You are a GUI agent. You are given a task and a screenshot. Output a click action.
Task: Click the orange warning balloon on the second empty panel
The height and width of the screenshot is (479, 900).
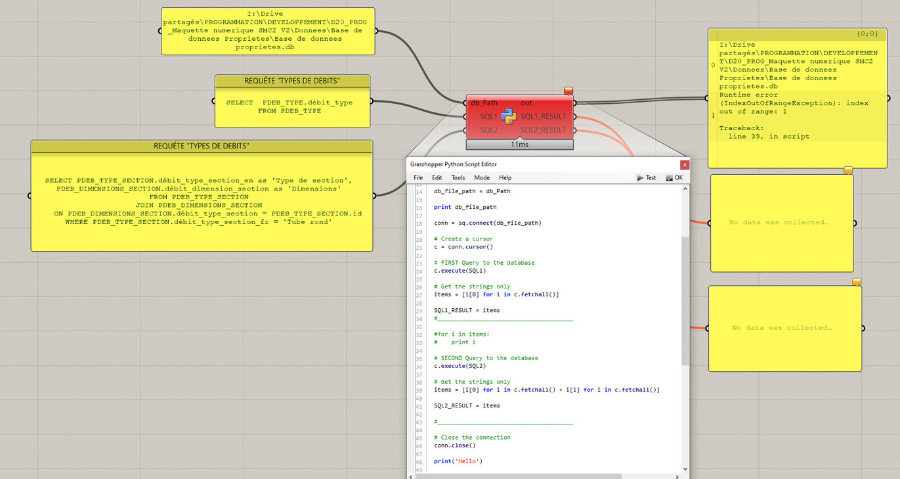pos(856,282)
